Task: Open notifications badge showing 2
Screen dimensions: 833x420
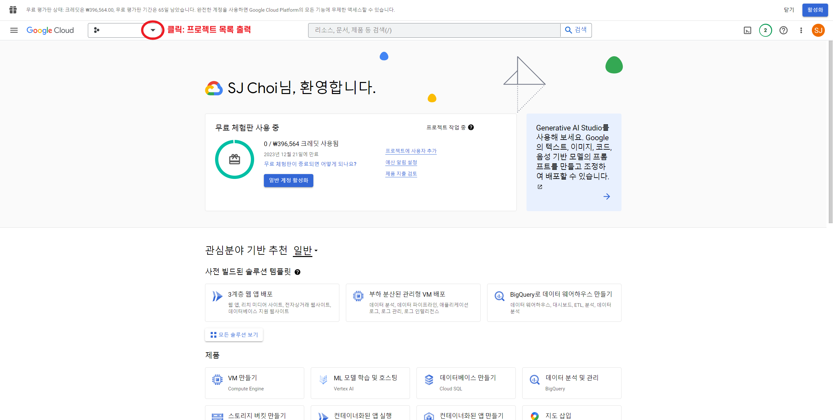Action: [x=765, y=30]
